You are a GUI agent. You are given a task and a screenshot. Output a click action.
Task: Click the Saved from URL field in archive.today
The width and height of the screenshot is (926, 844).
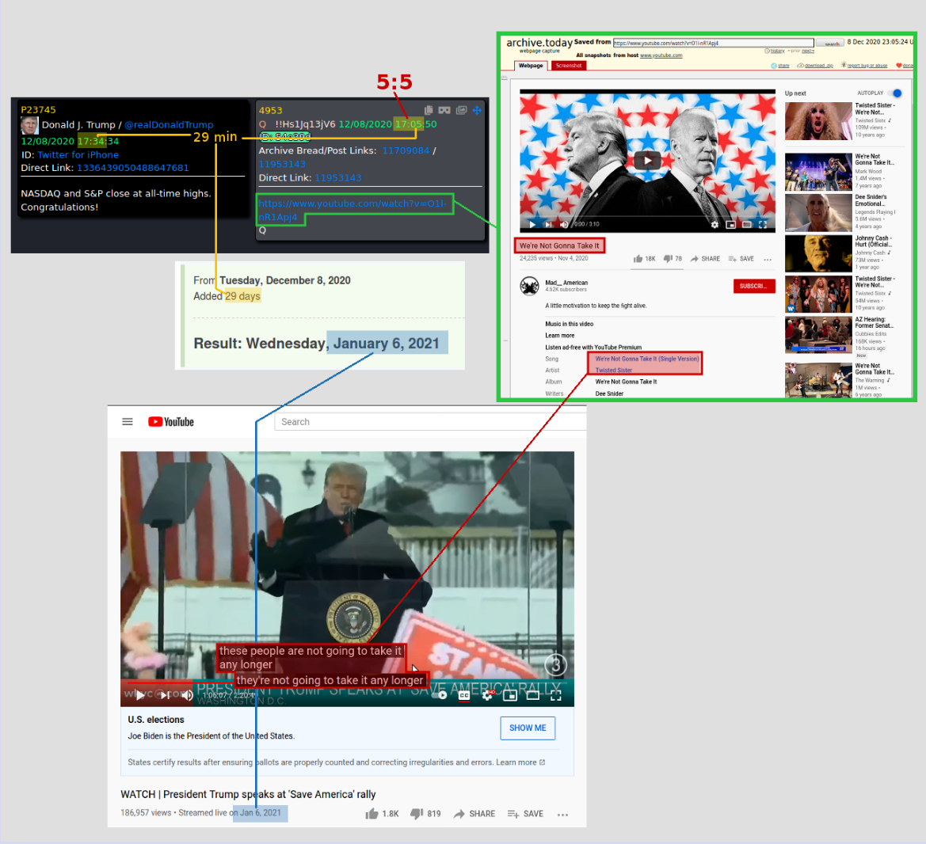714,43
